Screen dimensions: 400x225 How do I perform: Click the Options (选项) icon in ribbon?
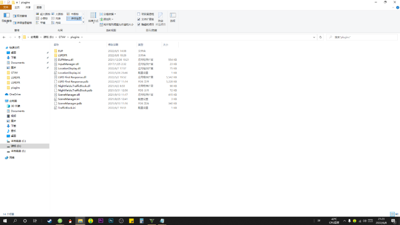click(173, 18)
